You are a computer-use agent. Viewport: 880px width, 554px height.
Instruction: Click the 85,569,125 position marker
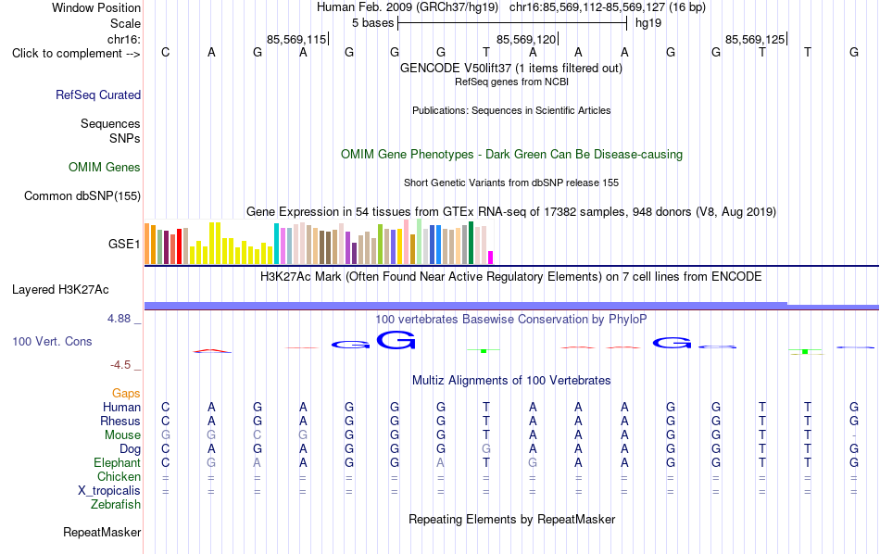click(755, 39)
